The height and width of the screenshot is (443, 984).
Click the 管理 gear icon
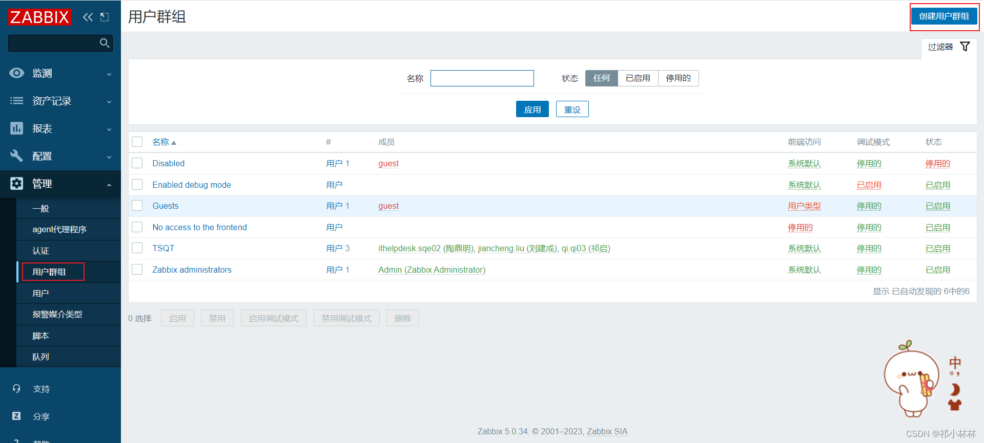click(16, 184)
